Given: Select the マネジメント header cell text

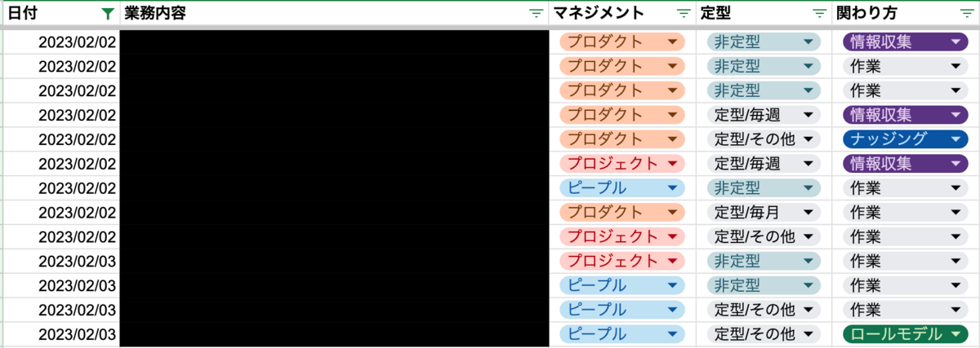Looking at the screenshot, I should tap(599, 14).
